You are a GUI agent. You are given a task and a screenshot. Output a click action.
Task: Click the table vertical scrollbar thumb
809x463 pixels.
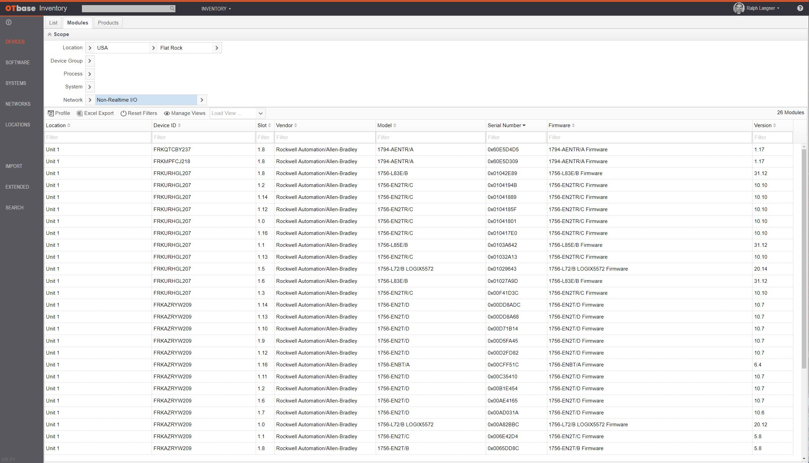(804, 258)
